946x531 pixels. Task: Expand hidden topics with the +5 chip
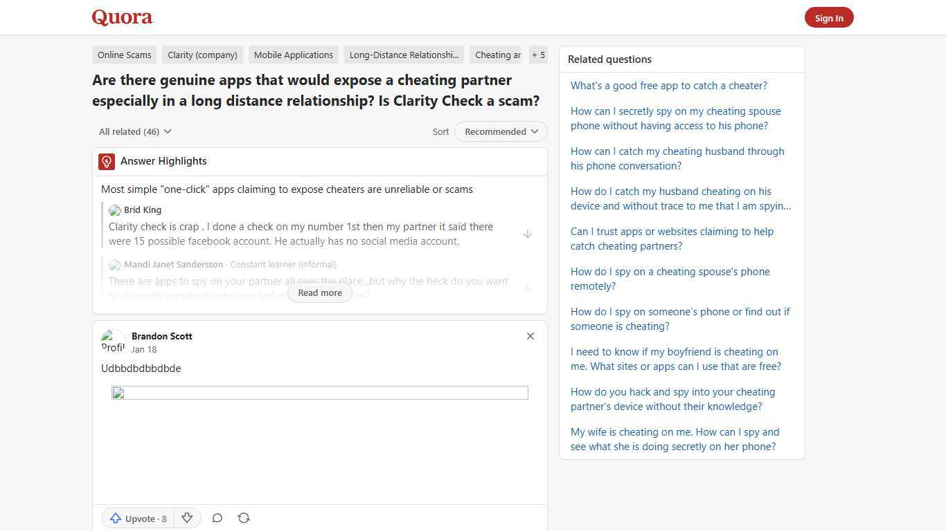pos(538,55)
